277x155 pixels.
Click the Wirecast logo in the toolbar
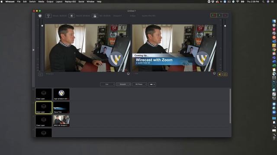tap(40, 15)
